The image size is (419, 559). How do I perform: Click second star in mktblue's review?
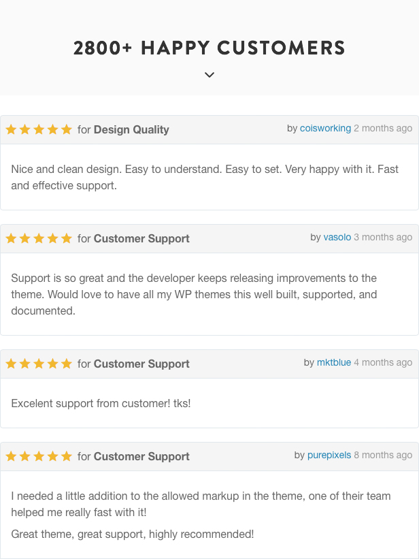point(25,364)
